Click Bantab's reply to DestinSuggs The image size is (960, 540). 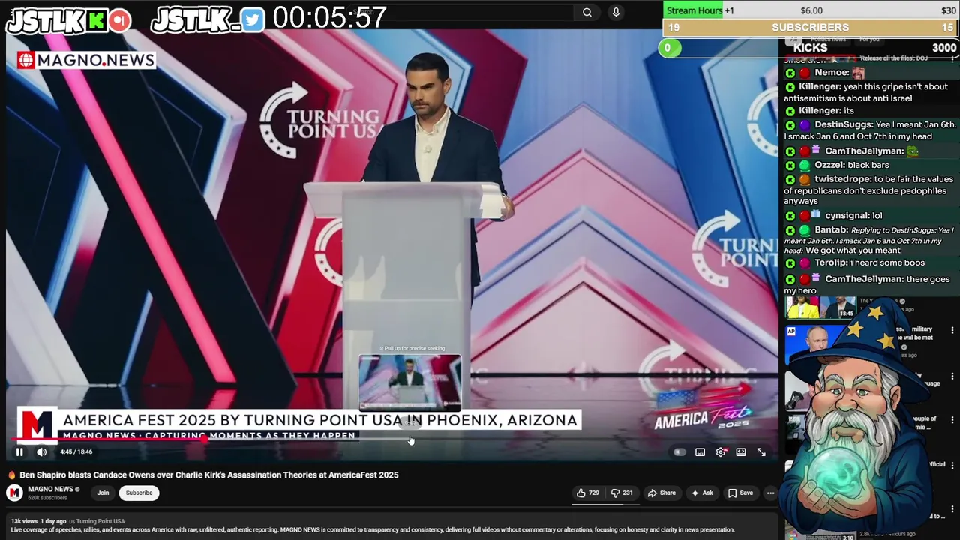(x=869, y=240)
